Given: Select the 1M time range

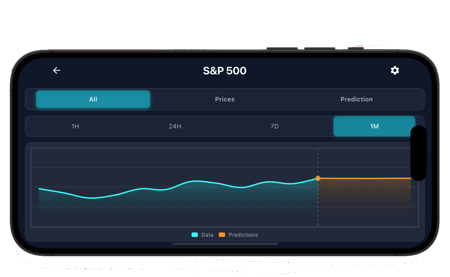Looking at the screenshot, I should pyautogui.click(x=374, y=126).
